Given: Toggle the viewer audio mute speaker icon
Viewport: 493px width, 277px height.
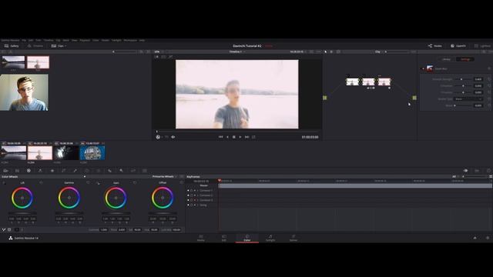Looking at the screenshot, I should point(173,137).
